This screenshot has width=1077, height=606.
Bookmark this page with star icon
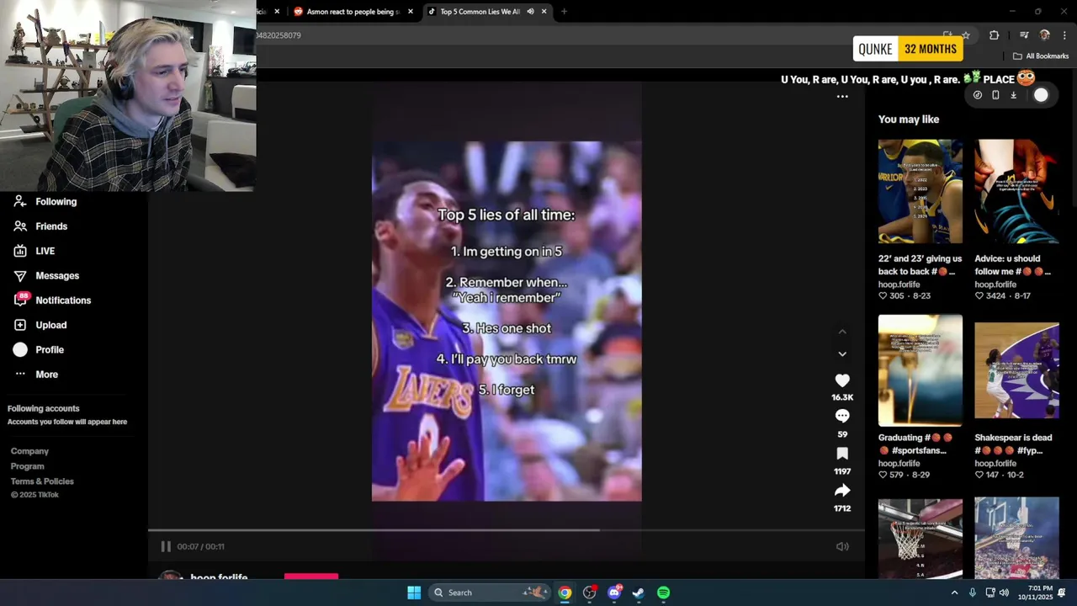966,35
